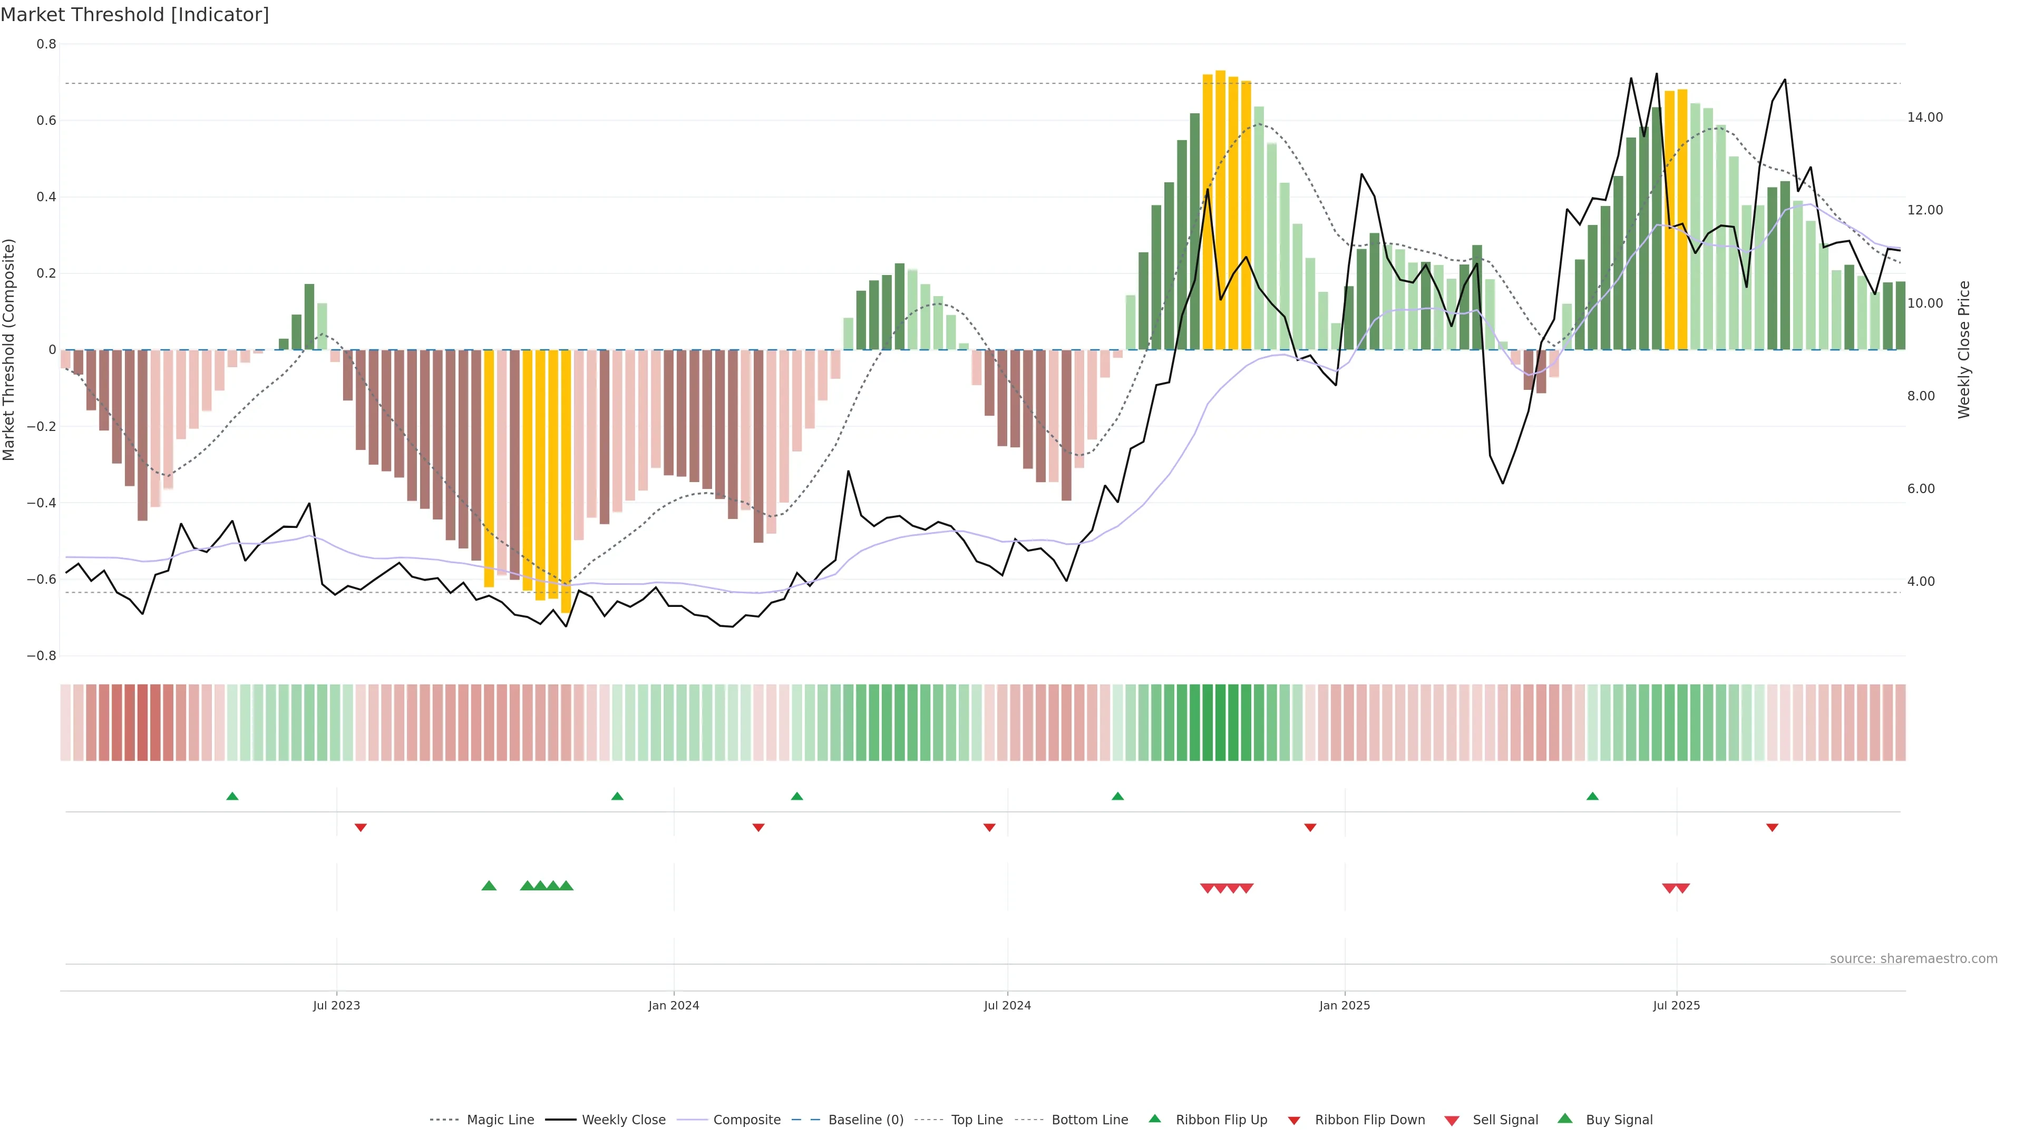Click the Weekly Close Price axis title
The height and width of the screenshot is (1138, 2024).
[x=1964, y=349]
